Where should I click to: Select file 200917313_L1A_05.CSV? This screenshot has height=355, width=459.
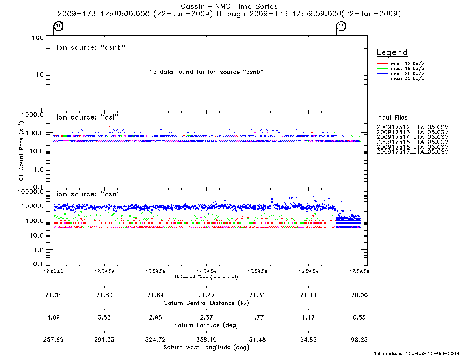click(x=412, y=132)
